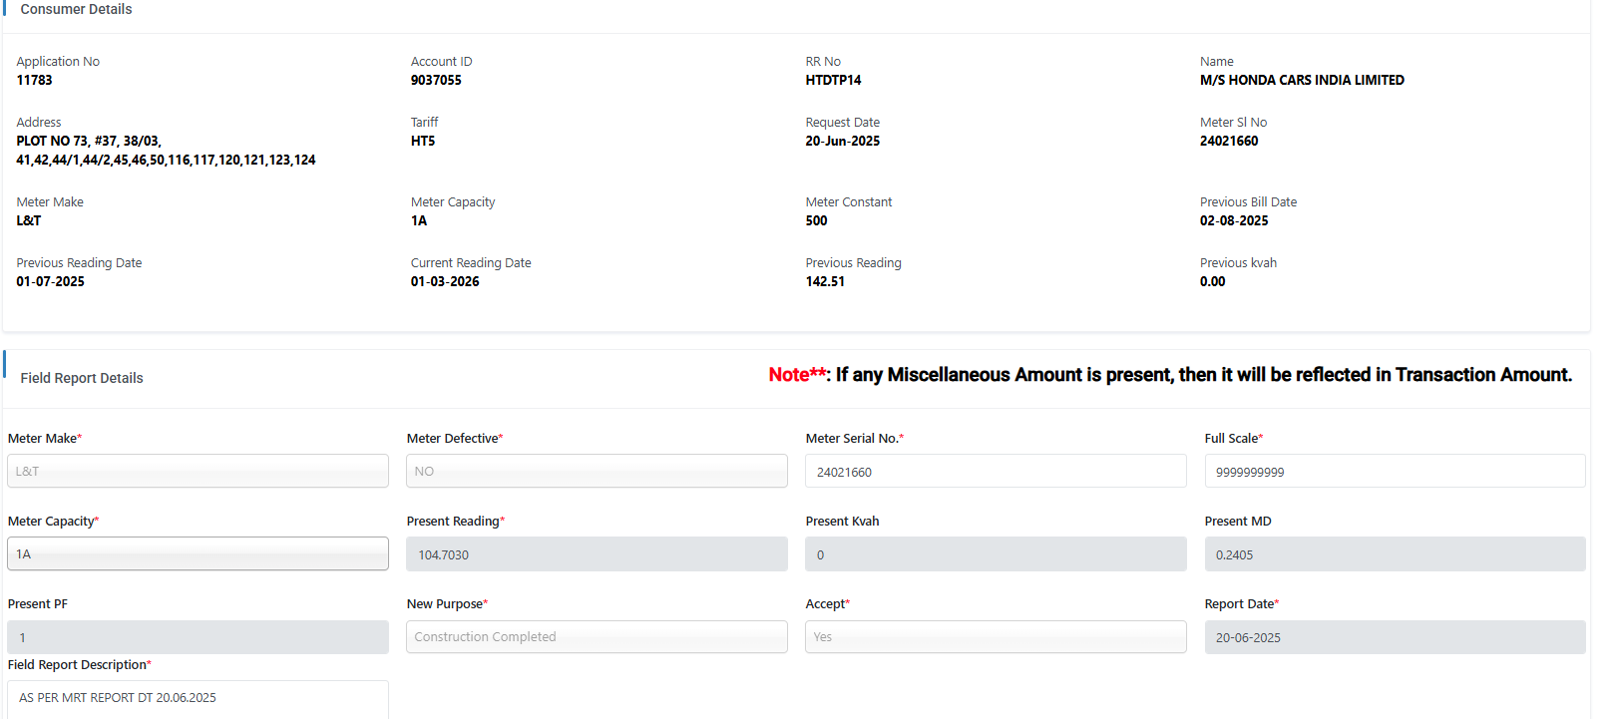Click the Present PF field
Viewport: 1617px width, 719px height.
pos(198,636)
